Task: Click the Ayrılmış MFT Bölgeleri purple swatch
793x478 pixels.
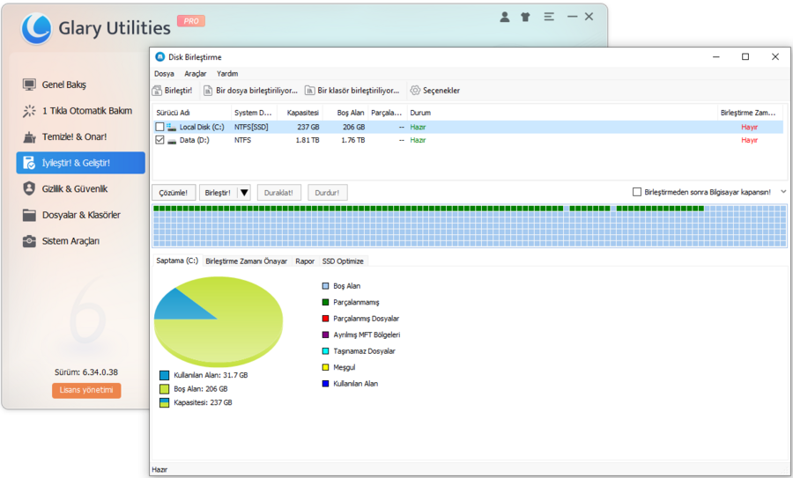Action: (x=326, y=335)
